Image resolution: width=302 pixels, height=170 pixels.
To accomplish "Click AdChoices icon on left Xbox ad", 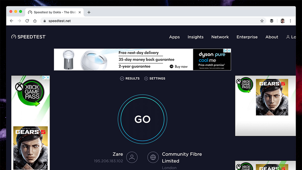I will click(44, 77).
